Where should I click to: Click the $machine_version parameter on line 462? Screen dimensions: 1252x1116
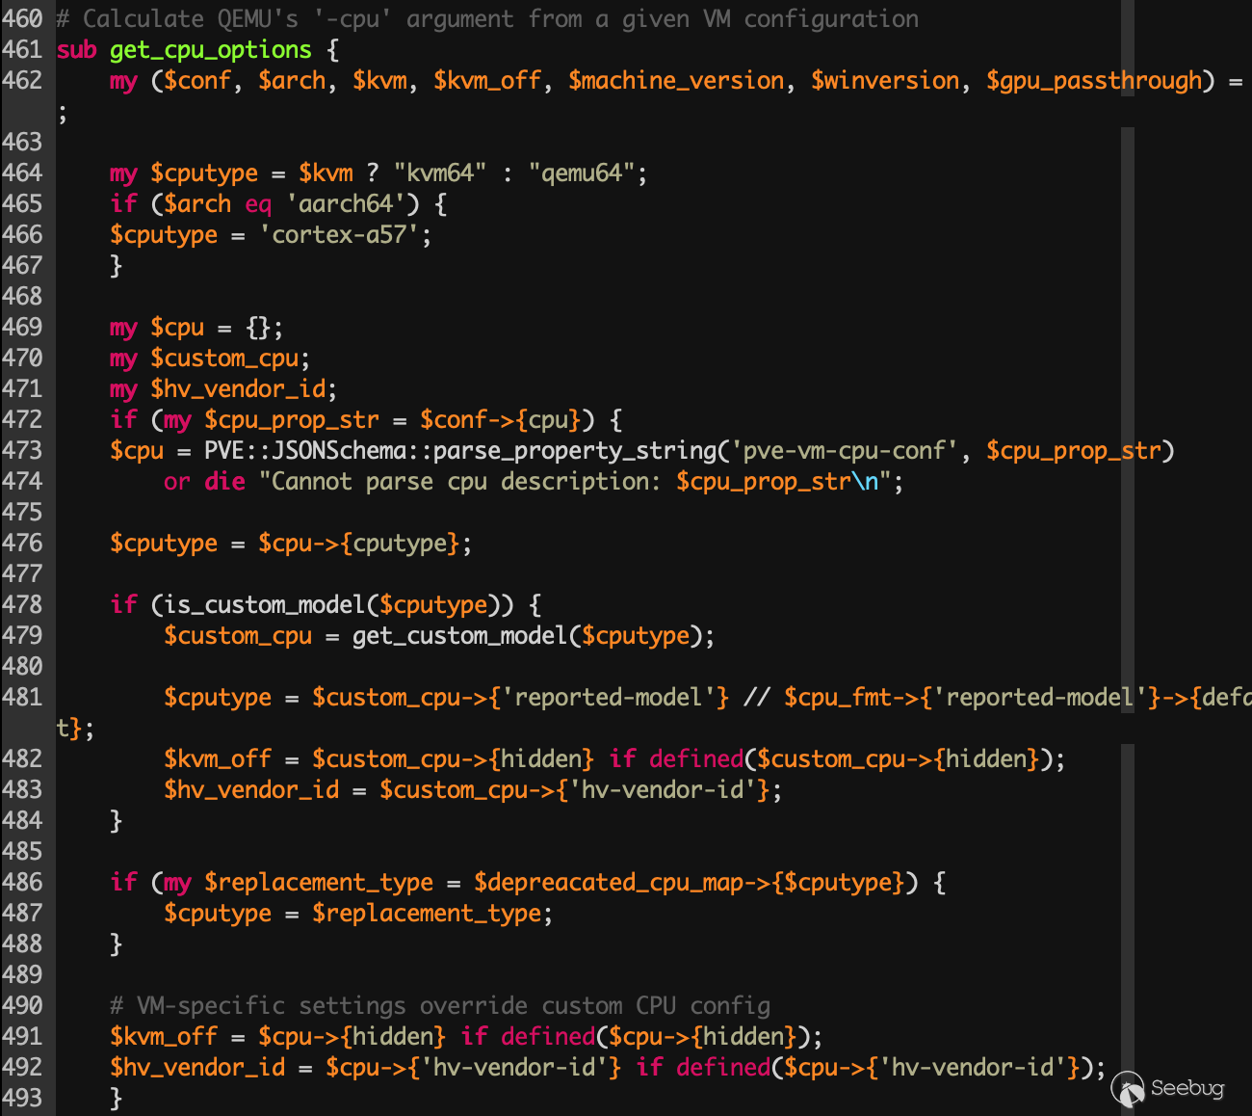pos(676,81)
